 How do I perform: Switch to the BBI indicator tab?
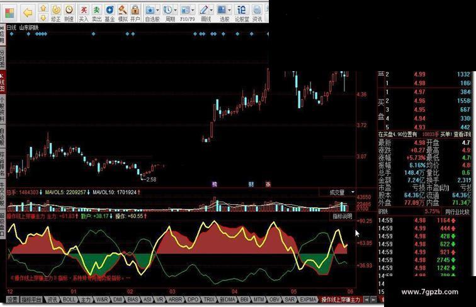tap(244, 299)
